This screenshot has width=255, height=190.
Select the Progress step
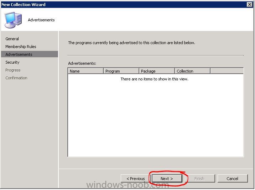[x=13, y=70]
